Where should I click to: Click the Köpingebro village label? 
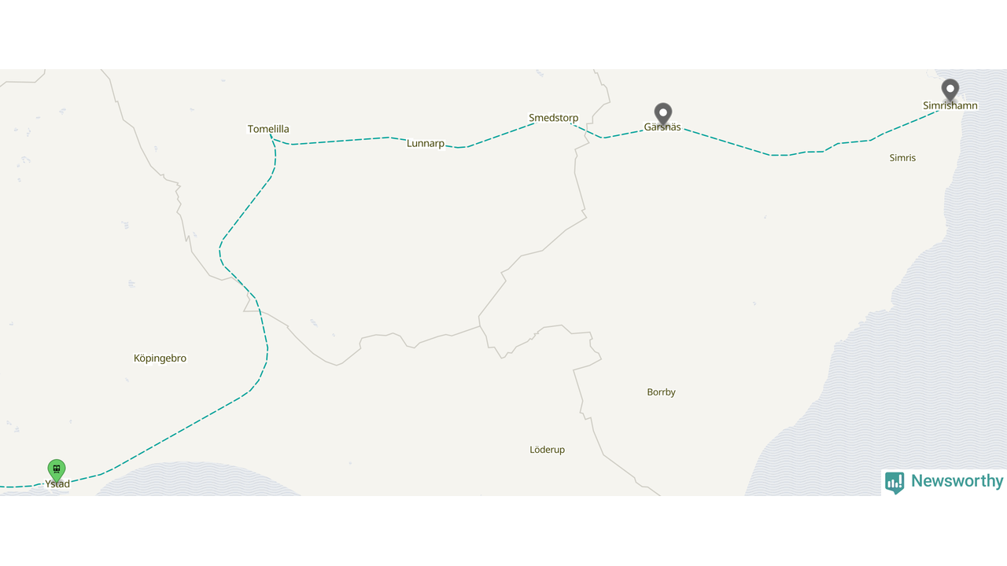160,358
